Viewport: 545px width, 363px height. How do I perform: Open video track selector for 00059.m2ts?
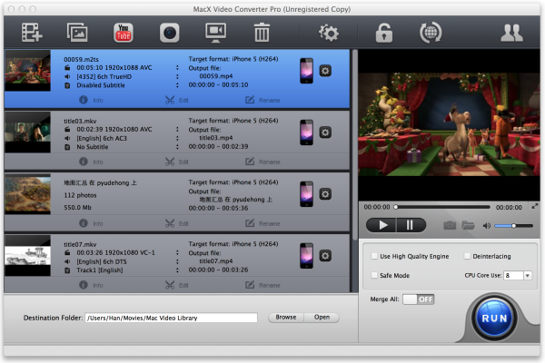click(x=177, y=68)
